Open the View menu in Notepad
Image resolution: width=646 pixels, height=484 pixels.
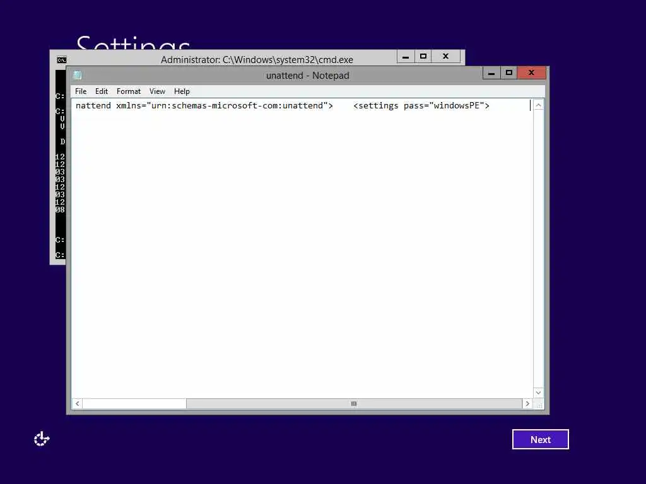157,91
